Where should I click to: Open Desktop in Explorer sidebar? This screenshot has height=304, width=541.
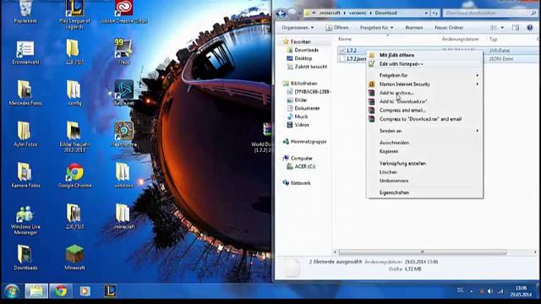[299, 58]
